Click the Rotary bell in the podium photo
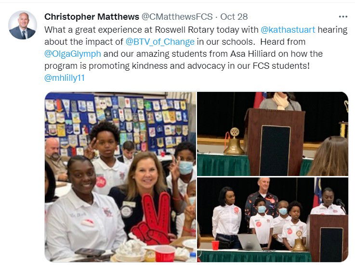Screen dimensions: 355x265 234,141
